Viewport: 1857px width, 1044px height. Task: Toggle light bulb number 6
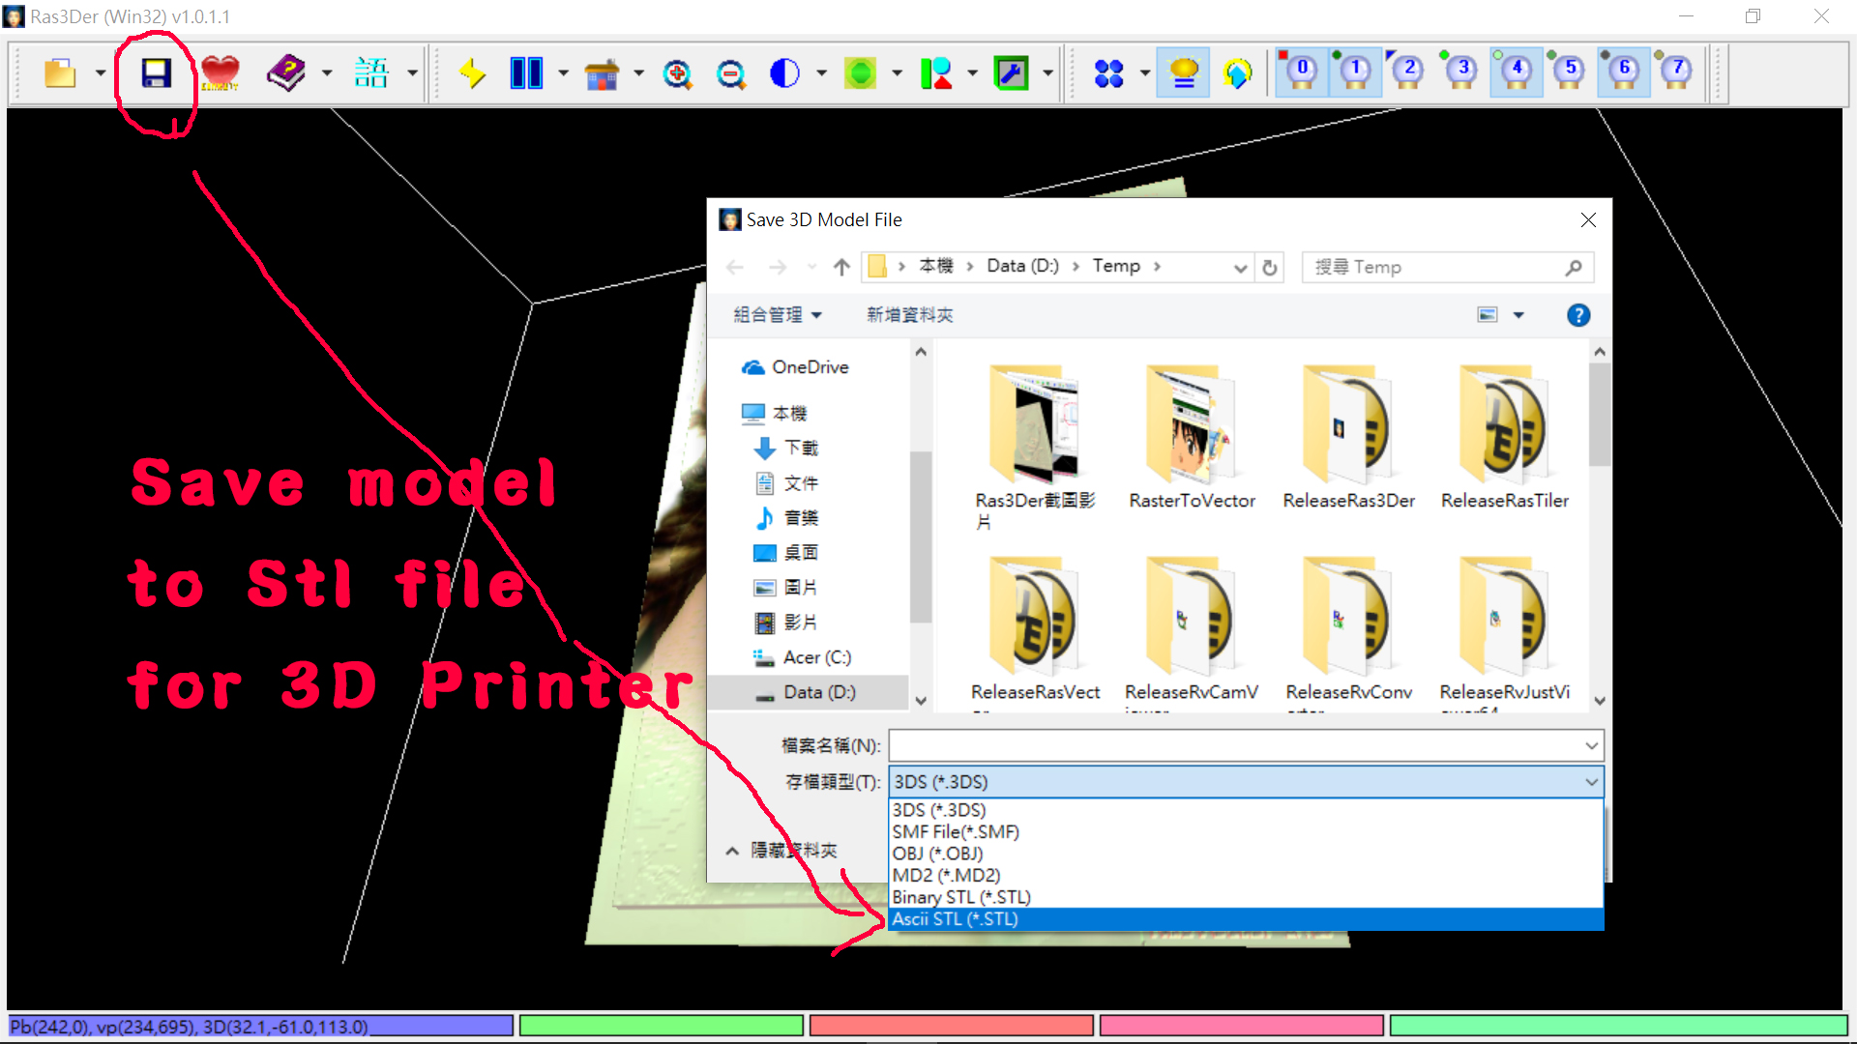point(1623,72)
